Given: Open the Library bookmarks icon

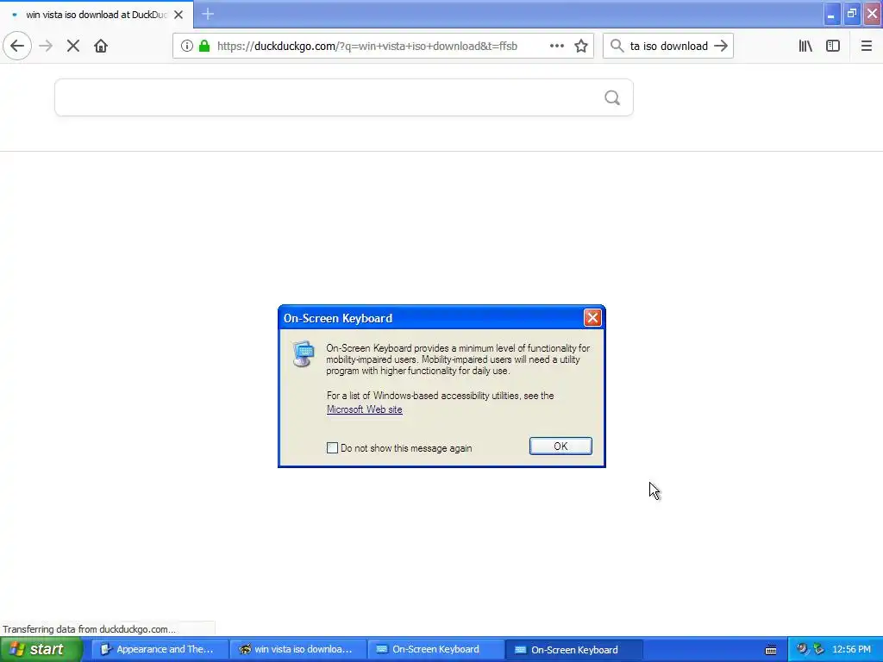Looking at the screenshot, I should 805,47.
